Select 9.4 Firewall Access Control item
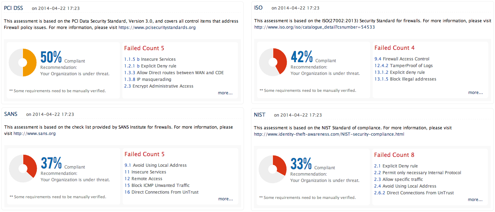Viewport: 495px width, 212px height. pyautogui.click(x=402, y=59)
